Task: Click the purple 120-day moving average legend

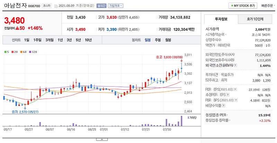Action: [33, 52]
